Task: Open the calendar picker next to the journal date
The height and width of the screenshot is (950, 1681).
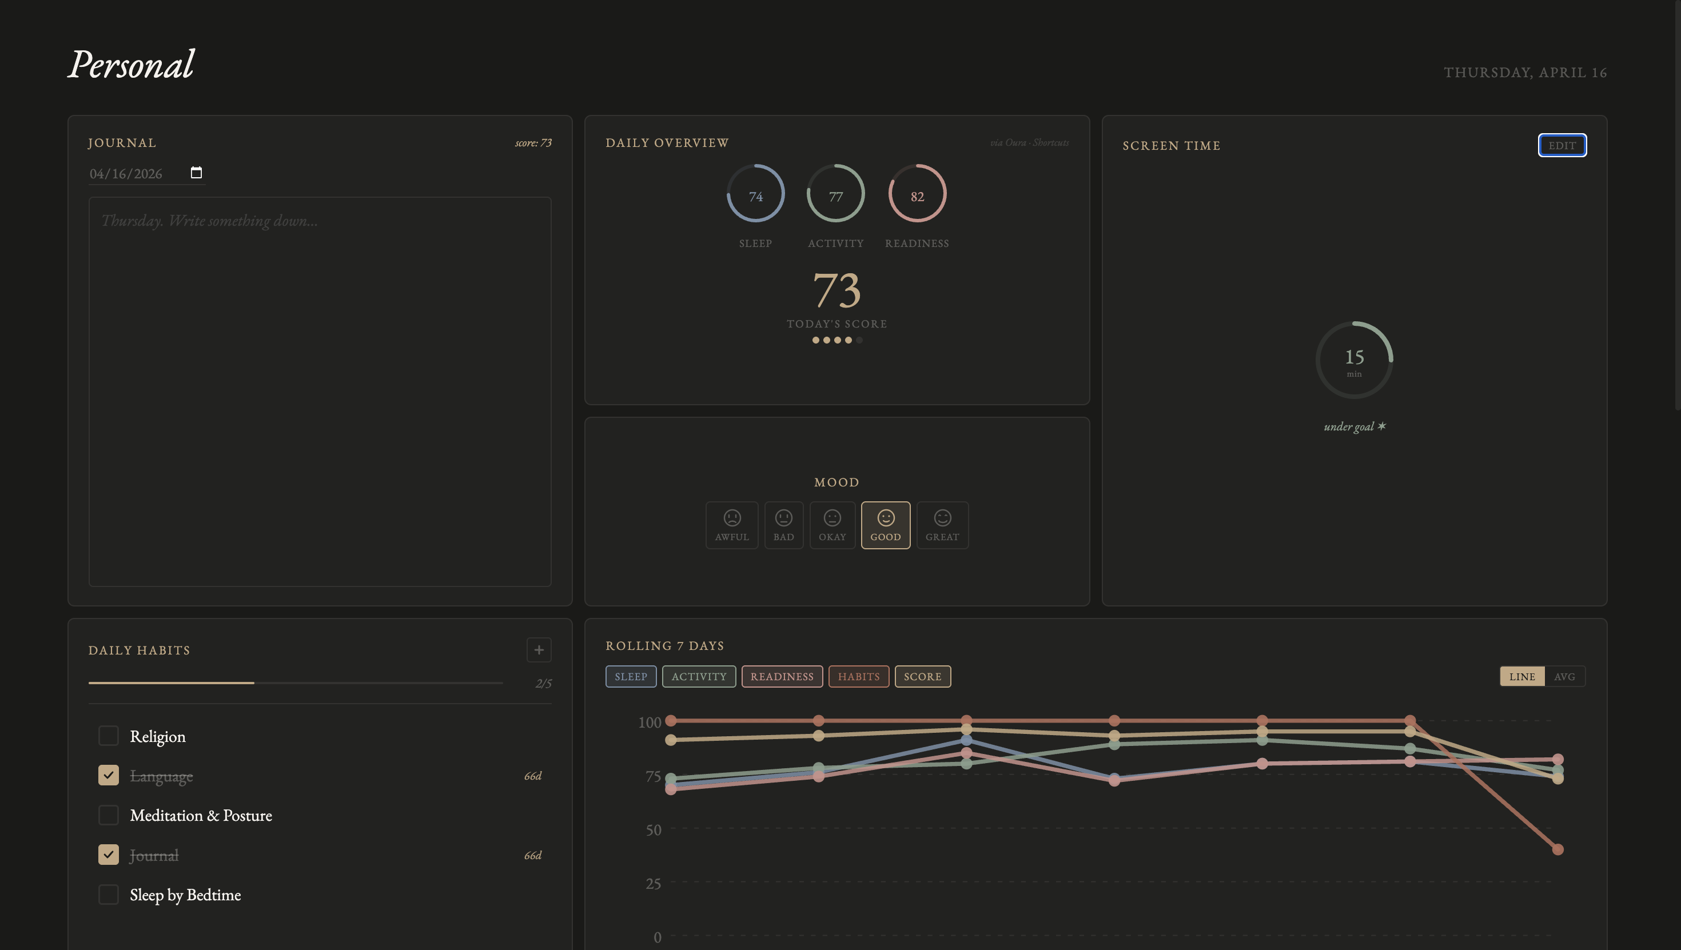Action: (197, 173)
